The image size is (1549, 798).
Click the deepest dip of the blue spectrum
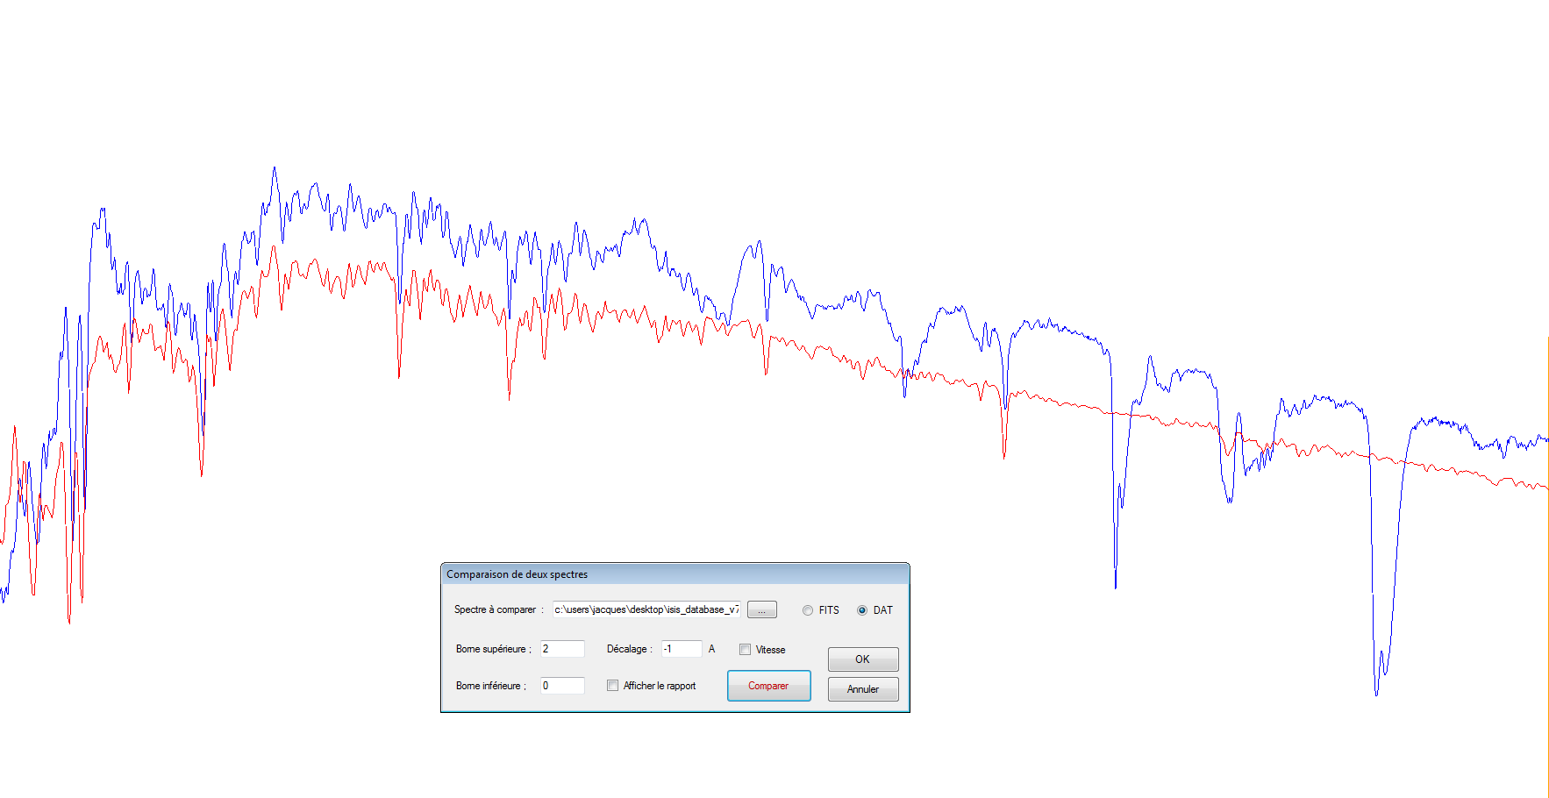1376,694
